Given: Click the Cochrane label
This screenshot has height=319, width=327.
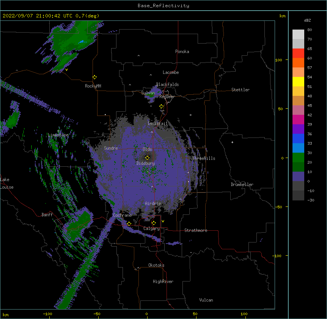Looking at the screenshot, I should [x=122, y=215].
